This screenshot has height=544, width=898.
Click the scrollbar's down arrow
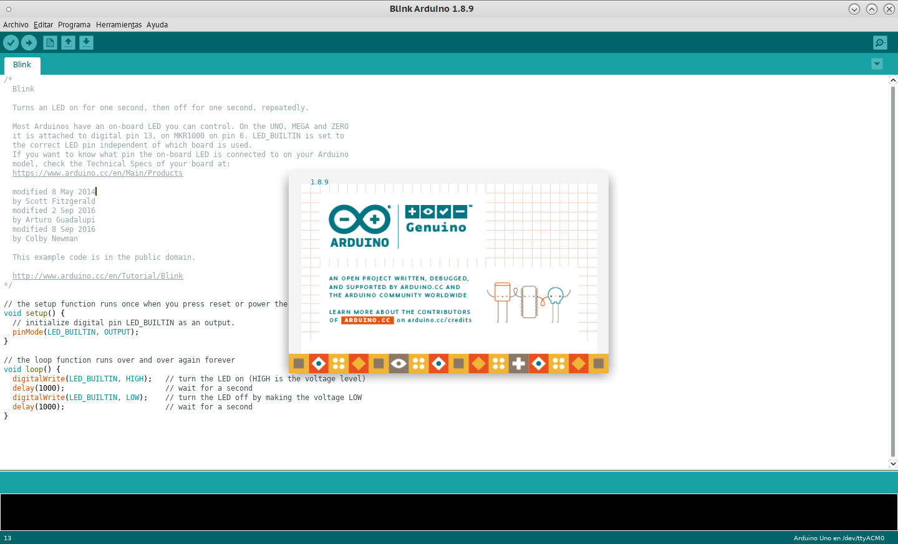892,463
